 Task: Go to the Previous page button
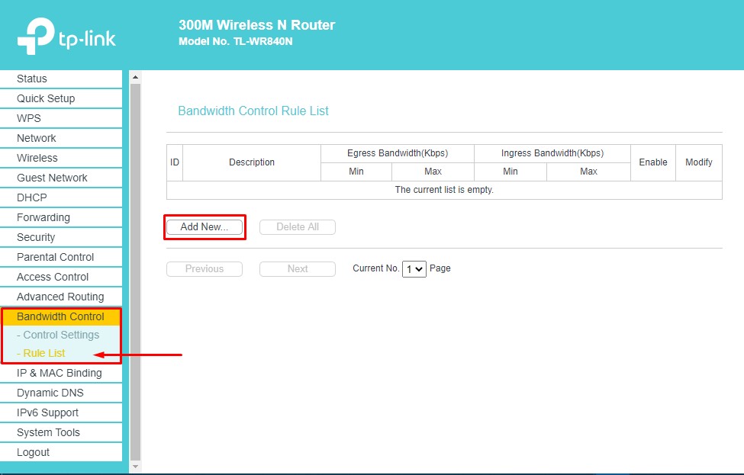tap(204, 269)
